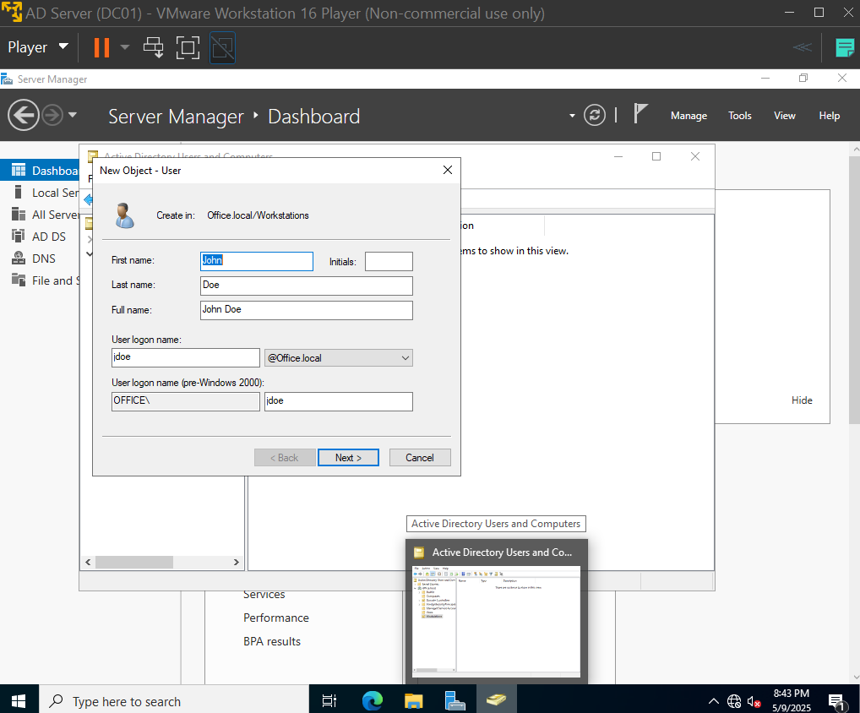Open AD DS in sidebar
This screenshot has height=713, width=860.
tap(40, 237)
